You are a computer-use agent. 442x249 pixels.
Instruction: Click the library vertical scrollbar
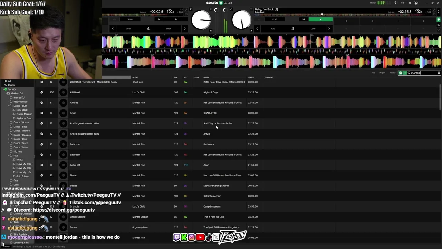pyautogui.click(x=440, y=97)
